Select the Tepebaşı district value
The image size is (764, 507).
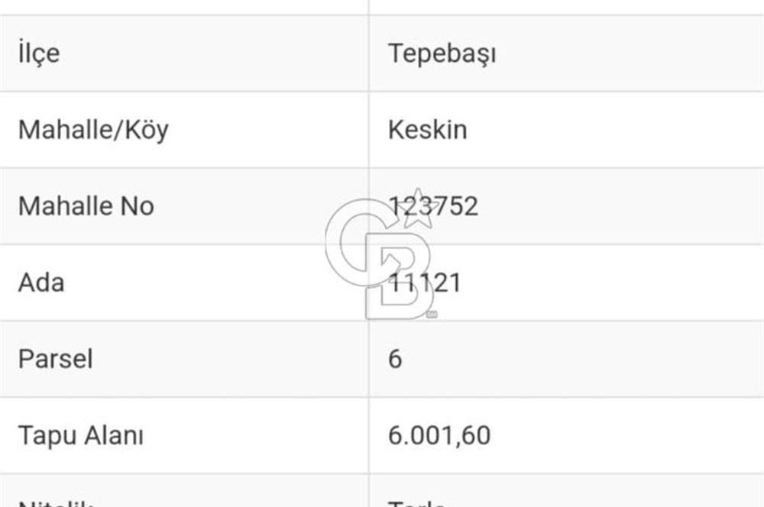pos(442,53)
